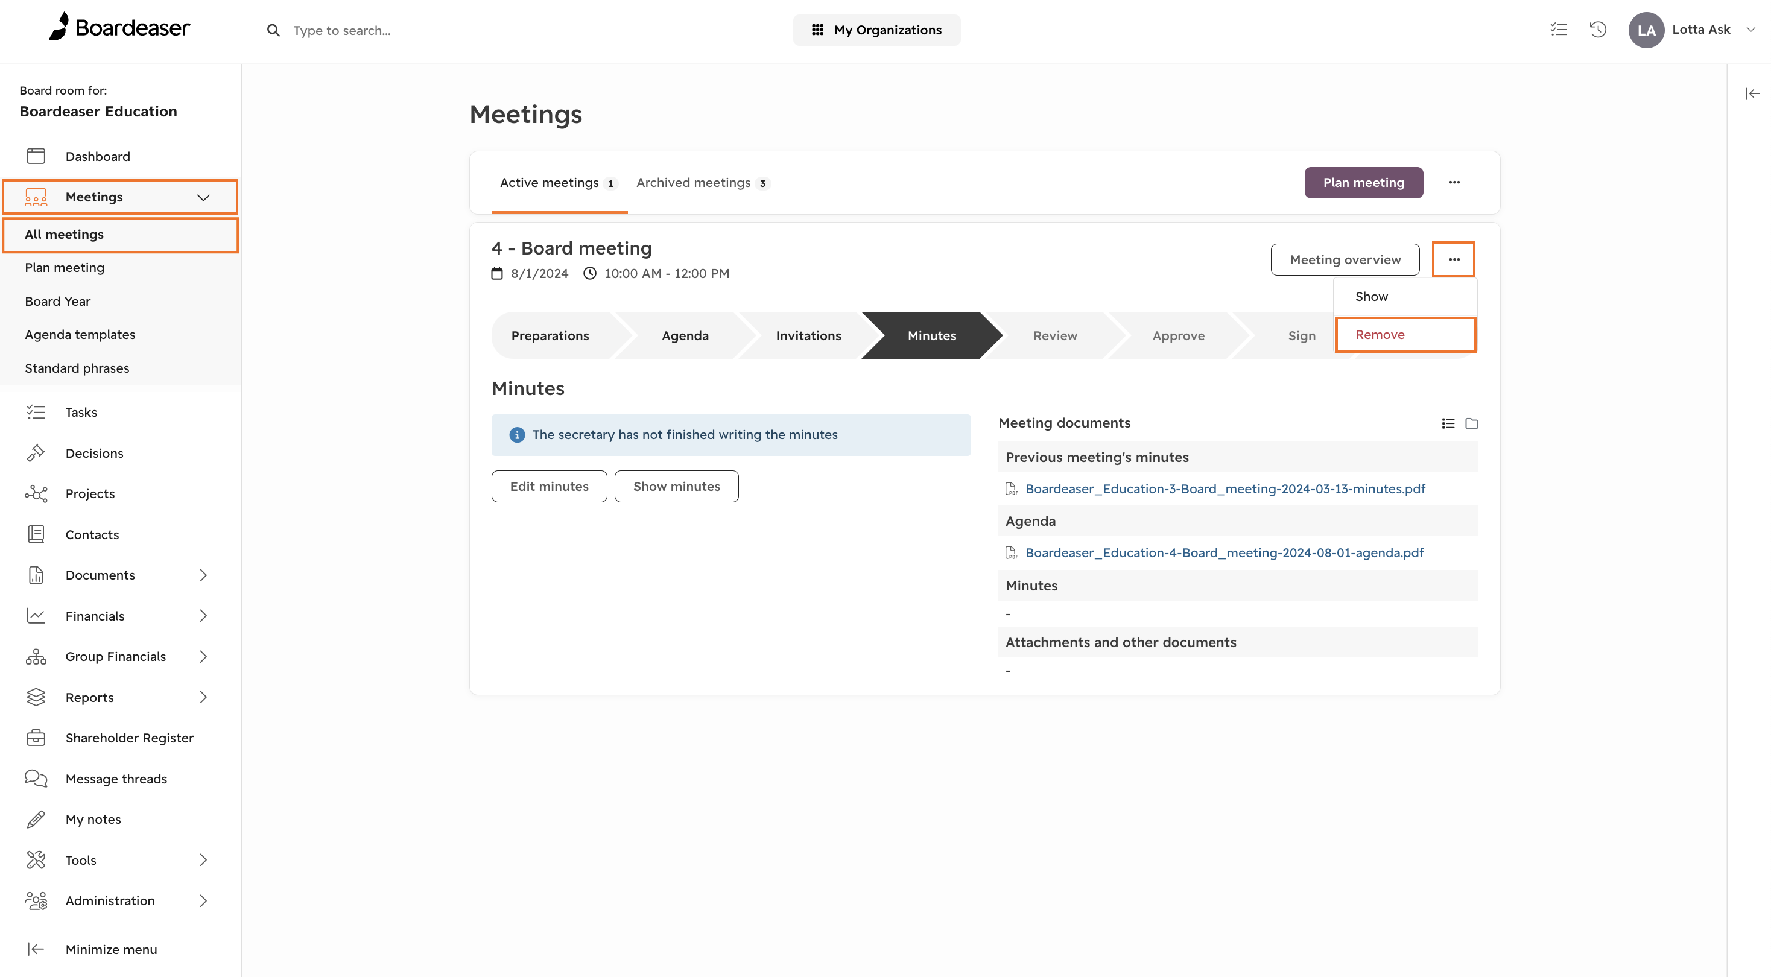Click the Board meeting three-dot menu button
Screen dimensions: 1771x977
point(1453,259)
